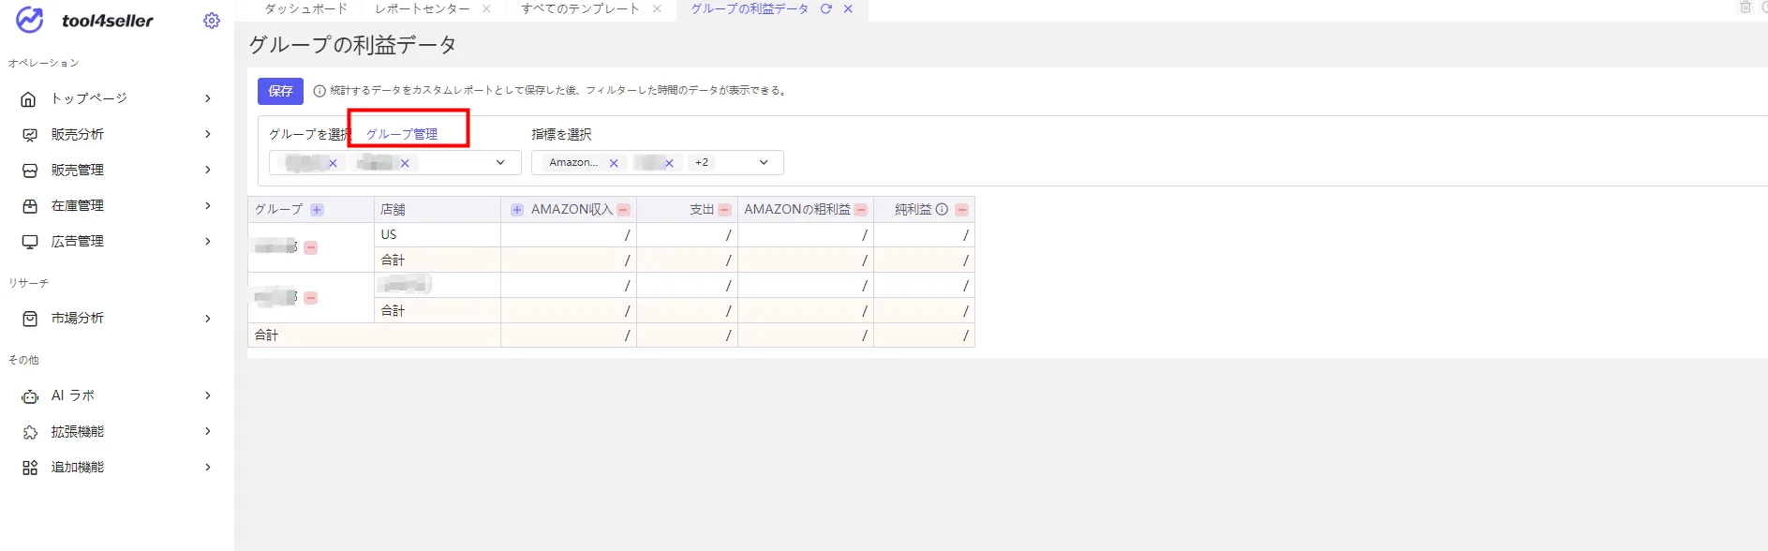Viewport: 1768px width, 551px height.
Task: Expand the 広告管理 menu chevron
Action: point(208,241)
